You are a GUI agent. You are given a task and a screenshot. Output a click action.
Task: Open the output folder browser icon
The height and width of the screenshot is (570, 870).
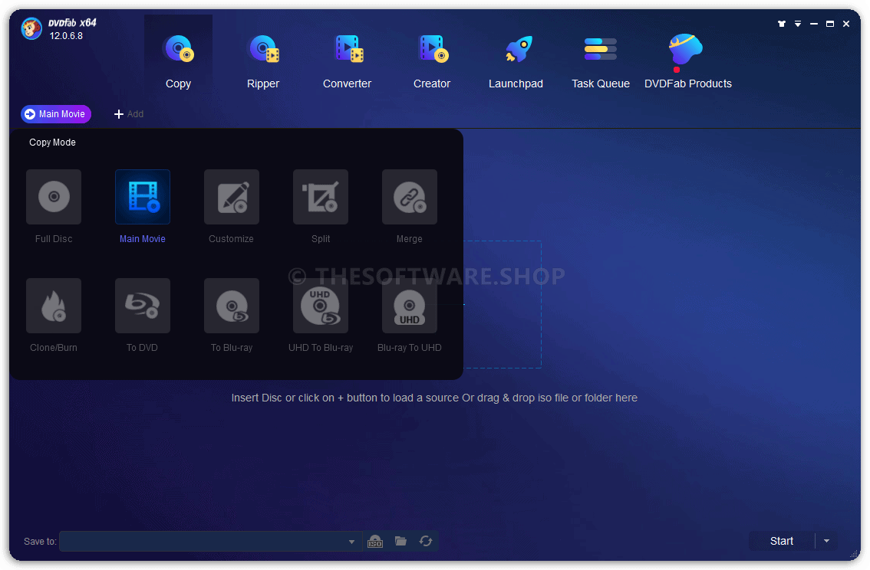(400, 541)
